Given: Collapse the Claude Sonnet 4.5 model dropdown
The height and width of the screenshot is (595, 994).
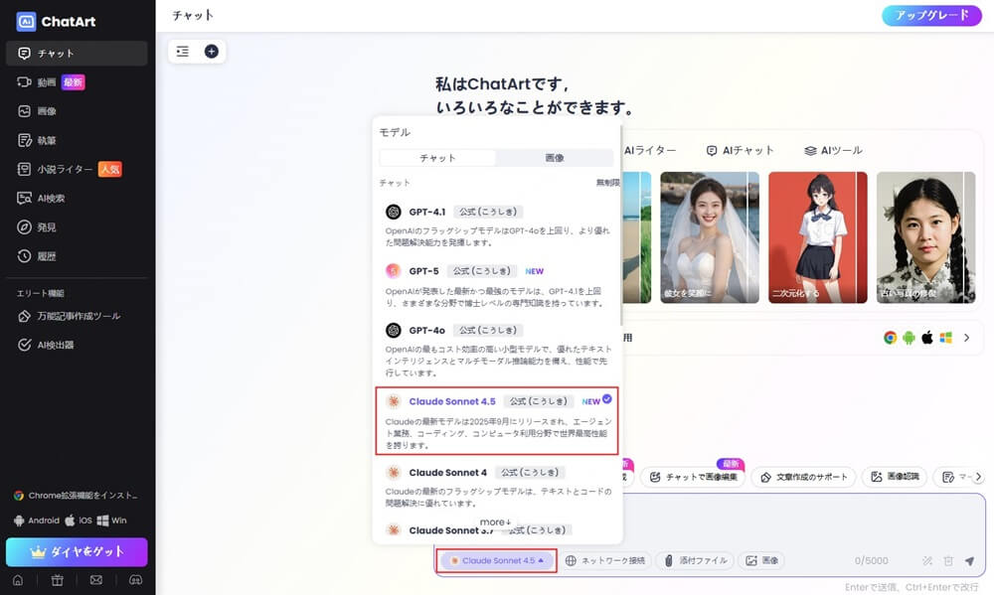Looking at the screenshot, I should (497, 561).
